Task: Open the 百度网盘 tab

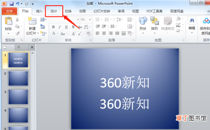Action: coord(177,11)
